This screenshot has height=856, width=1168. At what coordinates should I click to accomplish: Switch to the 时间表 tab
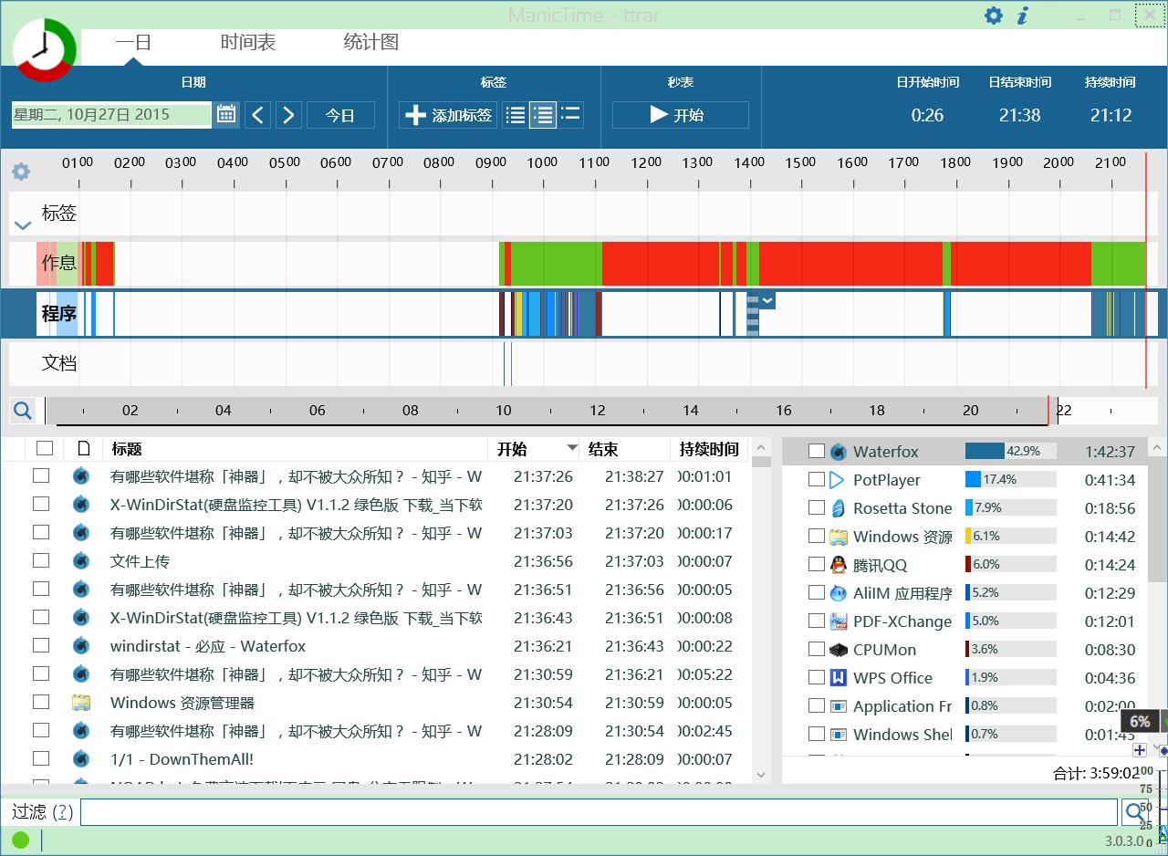248,42
